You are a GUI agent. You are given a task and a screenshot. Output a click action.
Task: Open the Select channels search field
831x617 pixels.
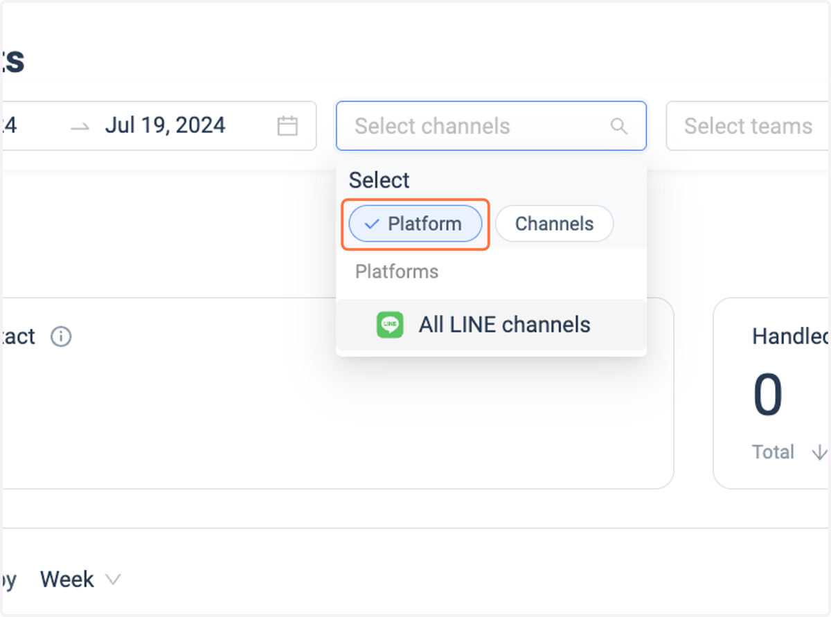point(491,126)
